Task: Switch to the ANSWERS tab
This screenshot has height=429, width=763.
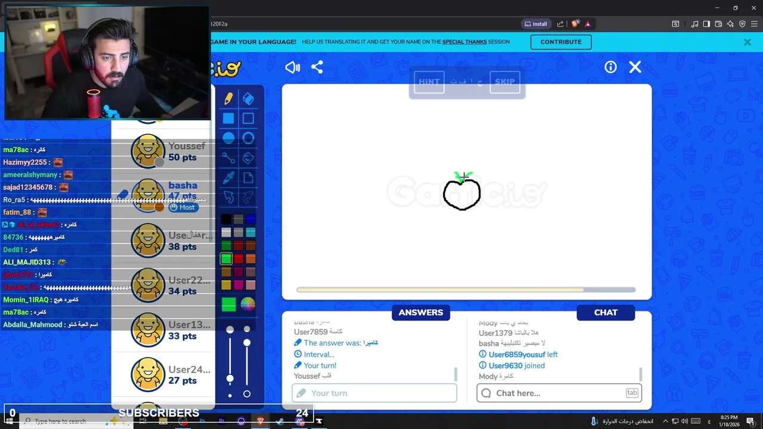Action: [x=421, y=312]
